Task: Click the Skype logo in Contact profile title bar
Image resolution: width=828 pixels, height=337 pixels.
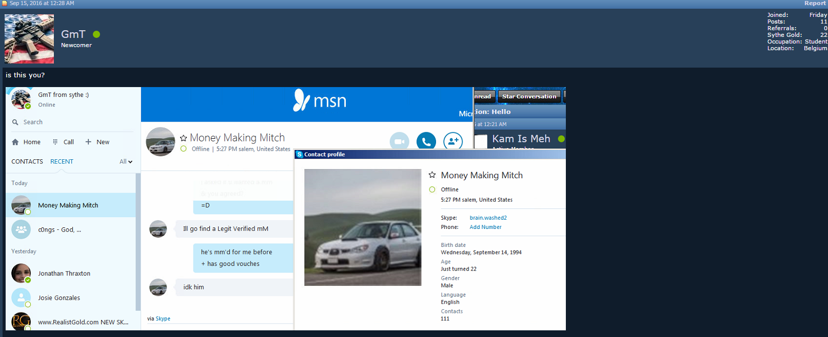Action: click(300, 154)
